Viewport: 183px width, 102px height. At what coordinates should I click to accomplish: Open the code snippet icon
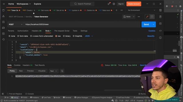pyautogui.click(x=160, y=31)
